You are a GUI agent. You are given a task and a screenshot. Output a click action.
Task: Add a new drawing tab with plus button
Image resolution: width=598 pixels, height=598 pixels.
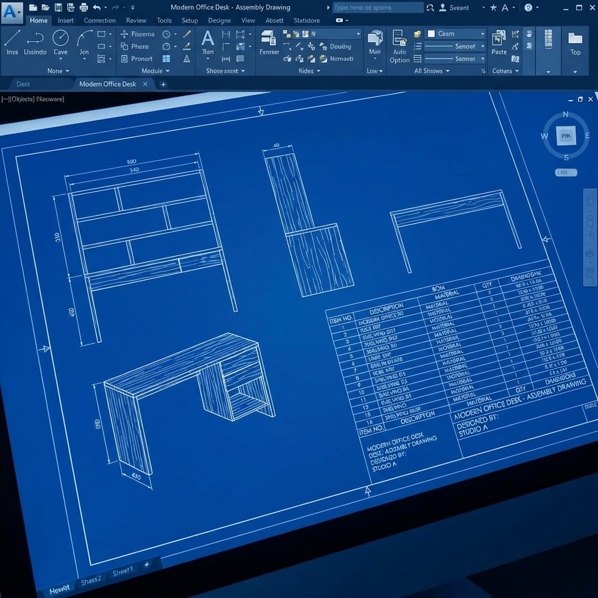(x=164, y=84)
